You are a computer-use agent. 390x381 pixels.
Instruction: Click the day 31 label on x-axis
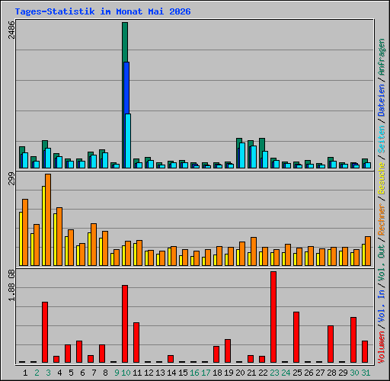pyautogui.click(x=366, y=373)
